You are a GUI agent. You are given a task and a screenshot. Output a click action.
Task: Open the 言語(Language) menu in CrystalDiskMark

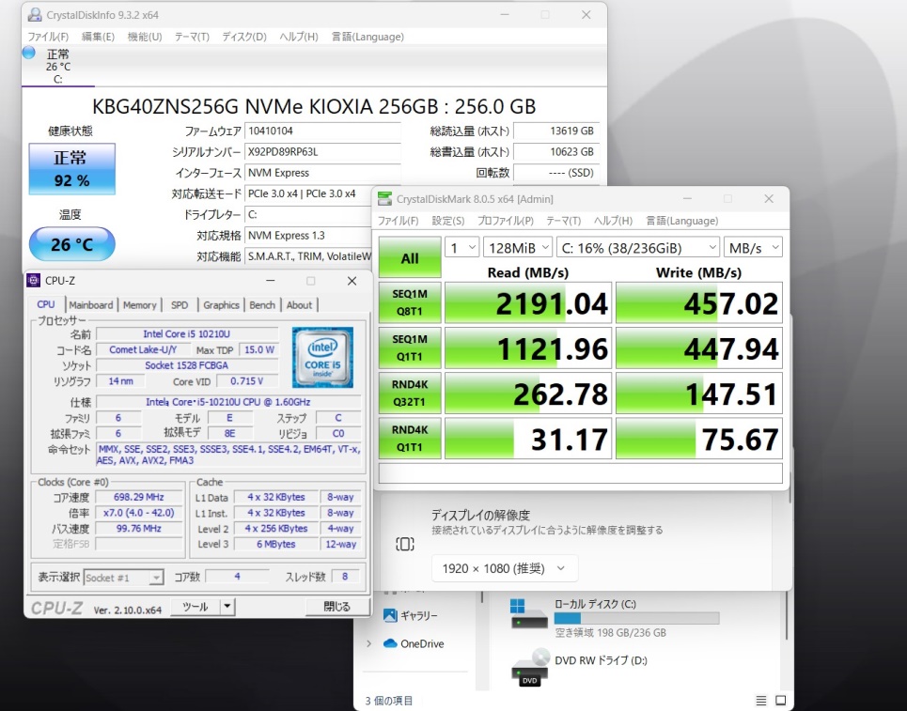pos(682,221)
